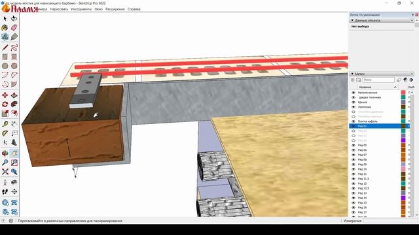Choose the Follow Me tool

[x=14, y=104]
